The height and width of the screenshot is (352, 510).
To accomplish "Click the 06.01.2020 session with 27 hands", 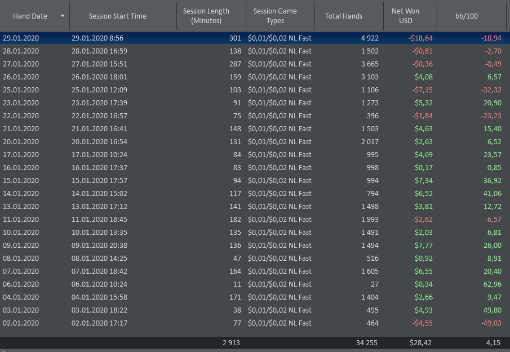I will click(255, 284).
